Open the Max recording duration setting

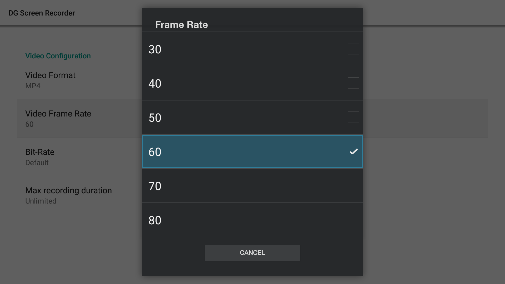click(x=68, y=195)
